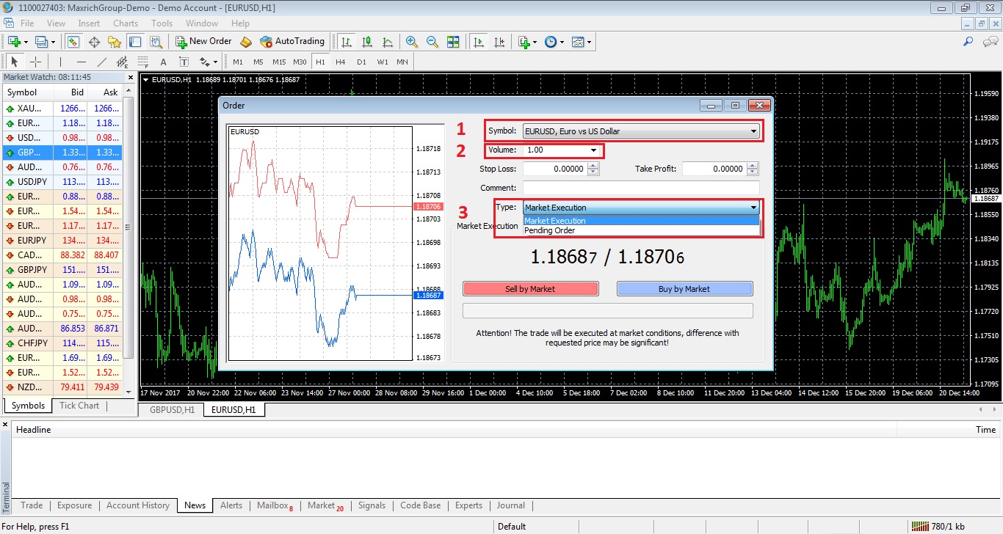Viewport: 1003px width, 534px height.
Task: Click the Buy by Market button
Action: pos(684,289)
